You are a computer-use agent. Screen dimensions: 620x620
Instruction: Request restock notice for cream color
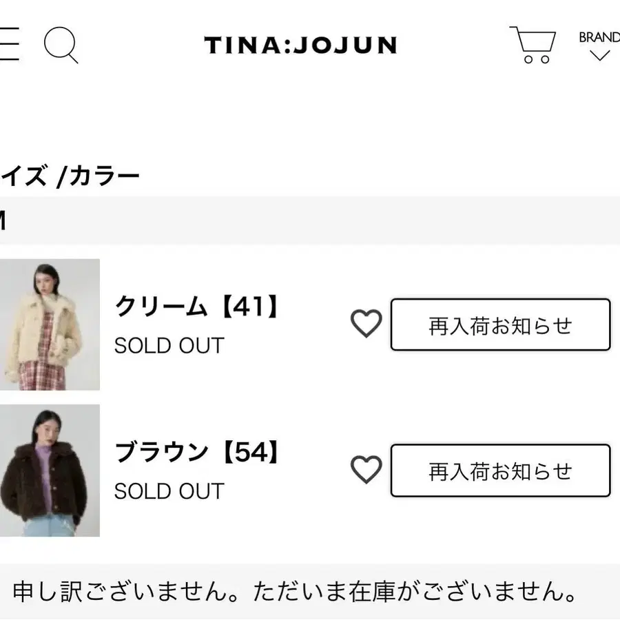(x=500, y=324)
